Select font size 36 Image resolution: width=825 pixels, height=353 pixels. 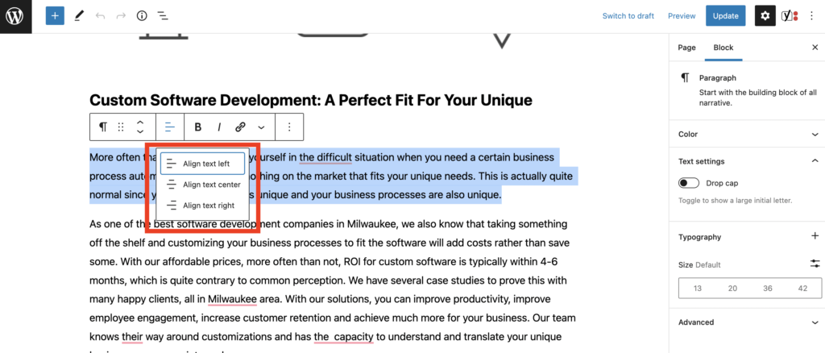pyautogui.click(x=768, y=289)
